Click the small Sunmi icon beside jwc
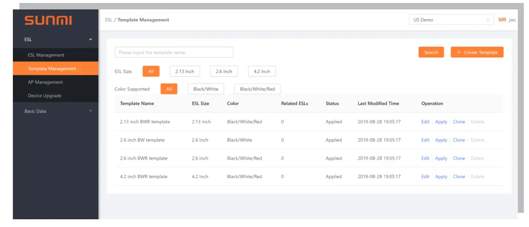The width and height of the screenshot is (529, 227). tap(502, 20)
